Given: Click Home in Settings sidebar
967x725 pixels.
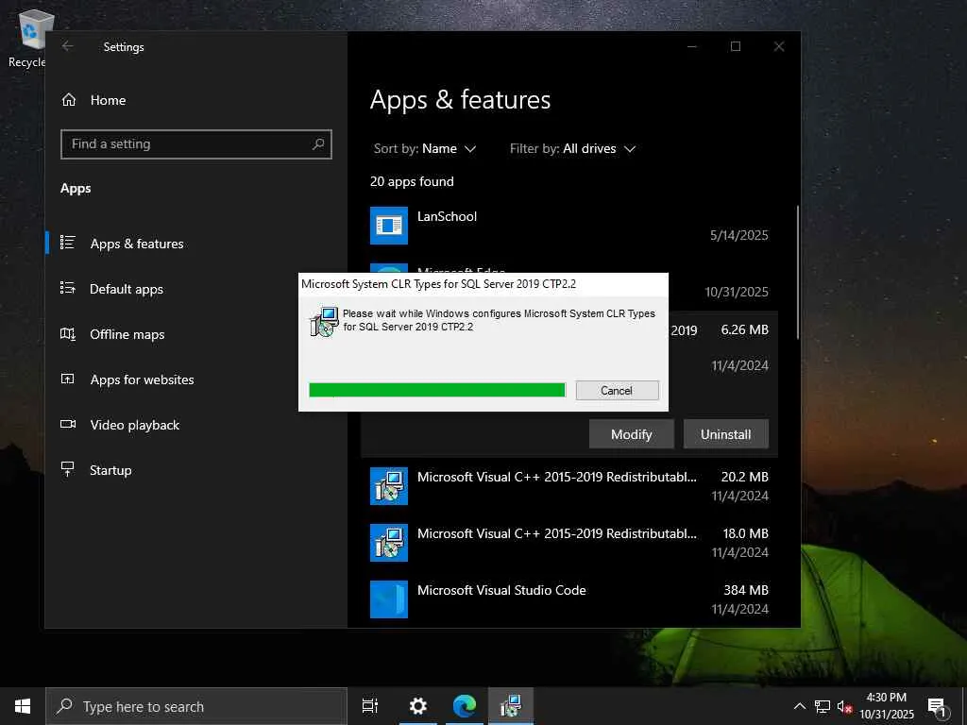Looking at the screenshot, I should (x=108, y=100).
